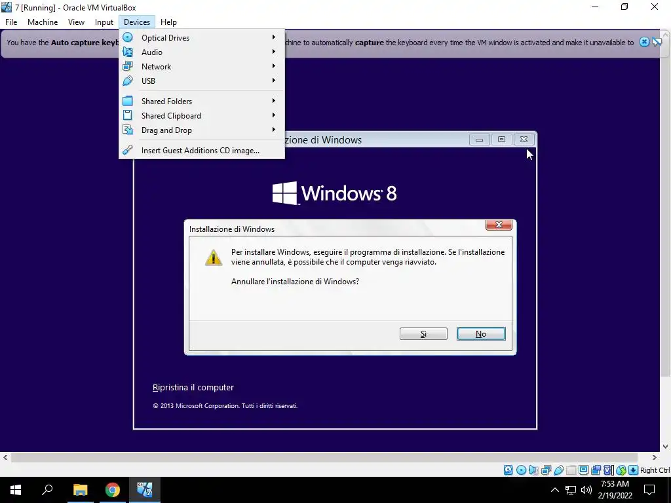Click the Optical Drives disc icon
The height and width of the screenshot is (503, 671).
click(128, 37)
